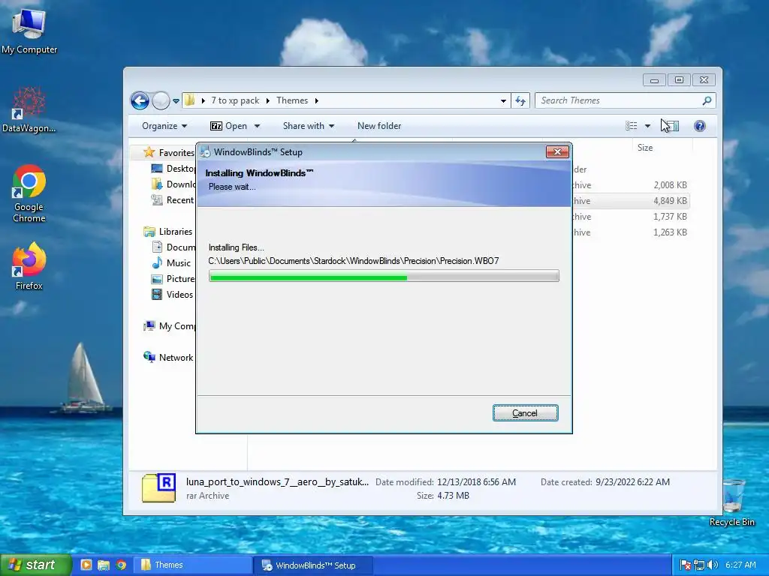The height and width of the screenshot is (576, 769).
Task: Expand the arrow after '7 to xp pack'
Action: point(268,101)
